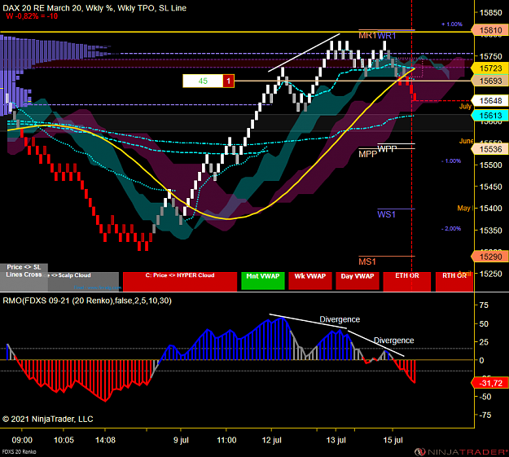Viewport: 509px width, 457px height.
Task: Select the 15693 price marker
Action: coord(491,81)
